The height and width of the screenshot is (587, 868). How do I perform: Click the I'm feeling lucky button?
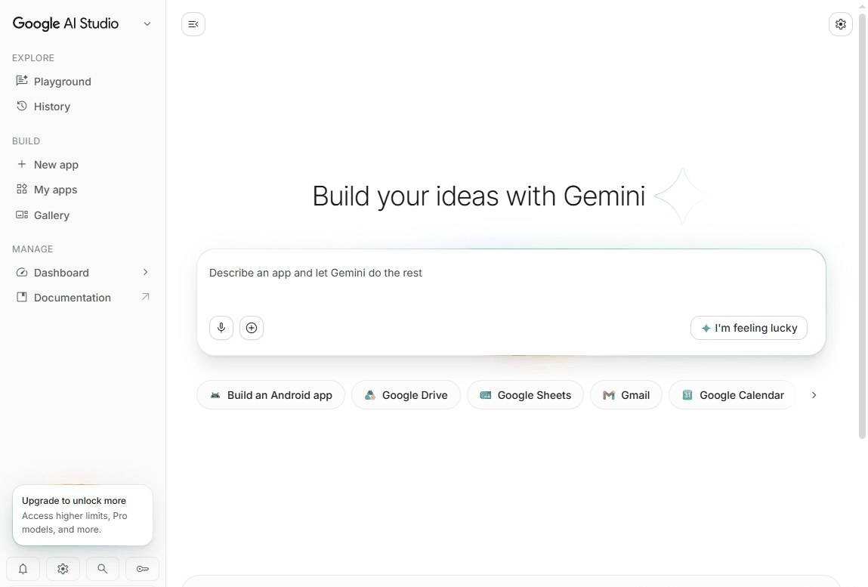click(x=749, y=328)
